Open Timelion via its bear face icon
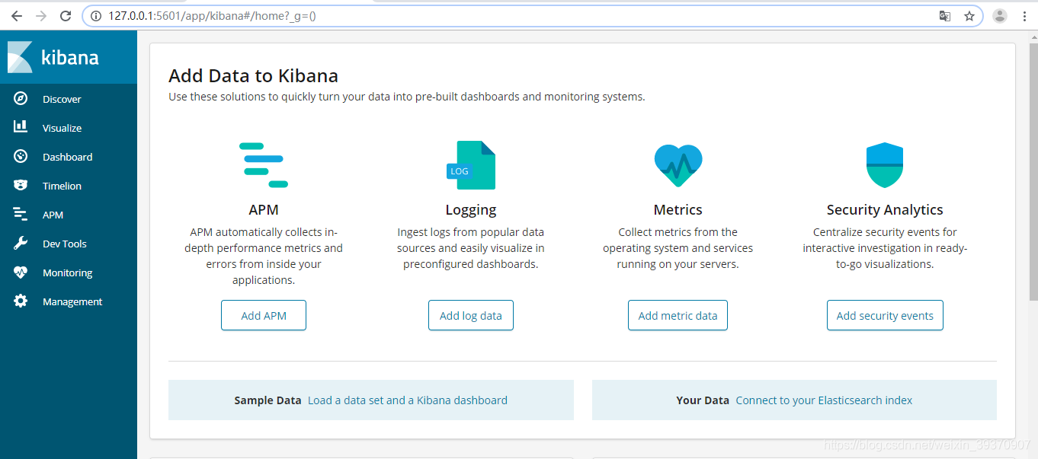This screenshot has width=1038, height=459. pyautogui.click(x=21, y=186)
